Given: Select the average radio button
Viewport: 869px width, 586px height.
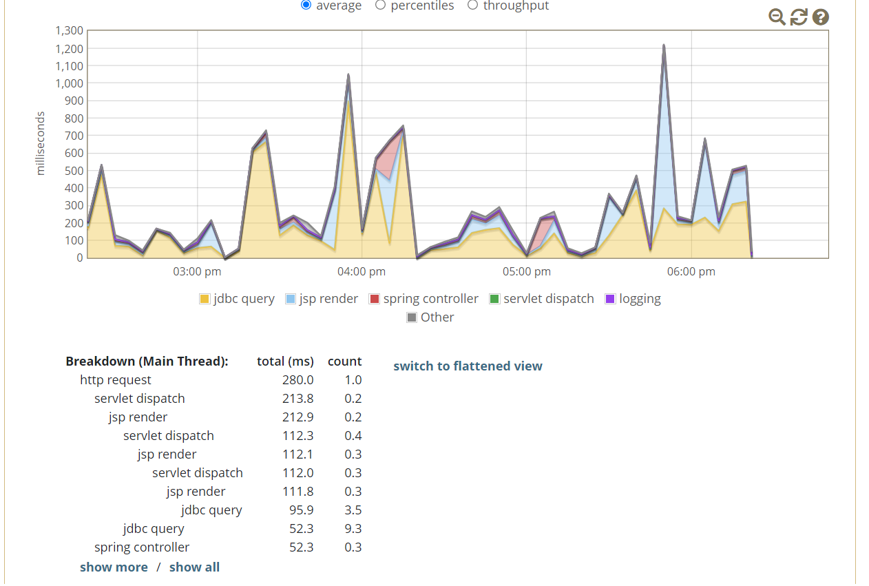Looking at the screenshot, I should click(x=306, y=6).
